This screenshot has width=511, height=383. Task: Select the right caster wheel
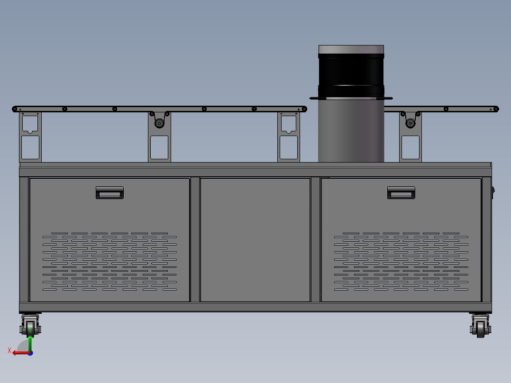point(480,329)
